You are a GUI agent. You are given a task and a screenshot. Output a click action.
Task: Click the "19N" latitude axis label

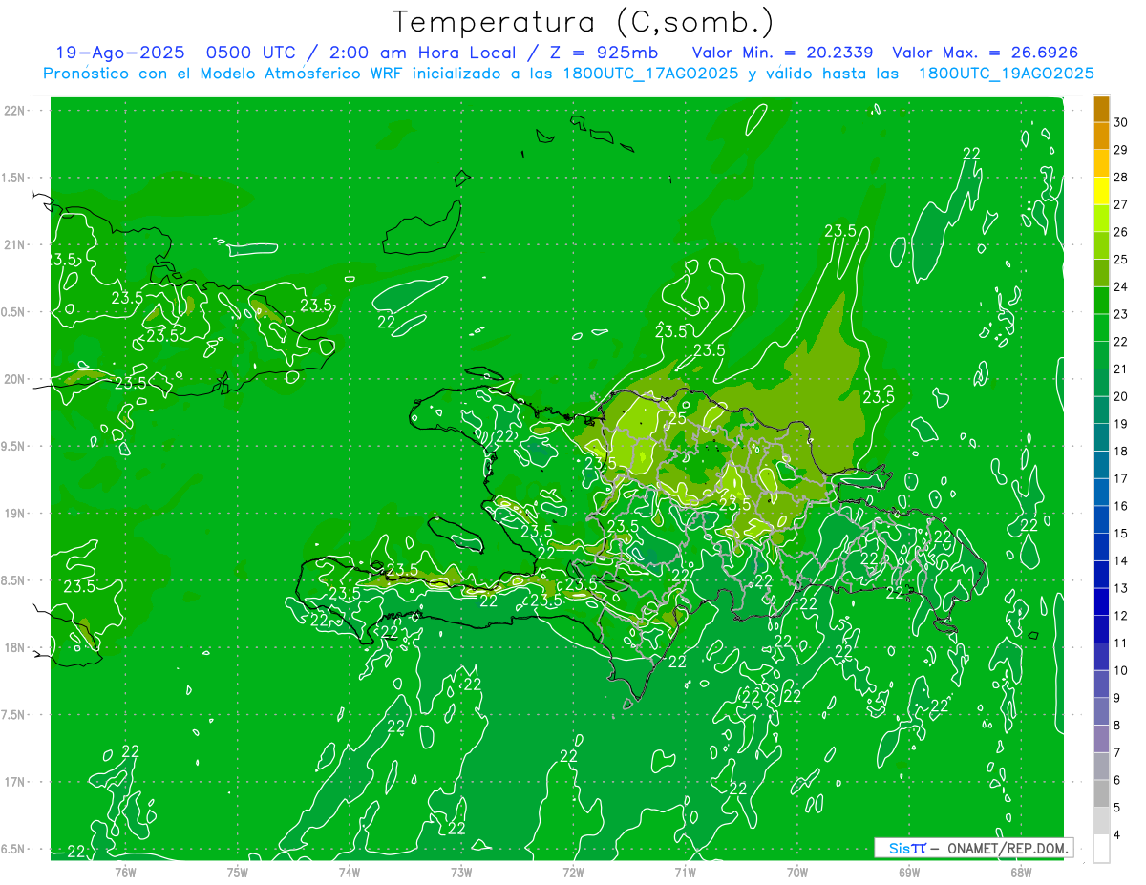pyautogui.click(x=16, y=514)
